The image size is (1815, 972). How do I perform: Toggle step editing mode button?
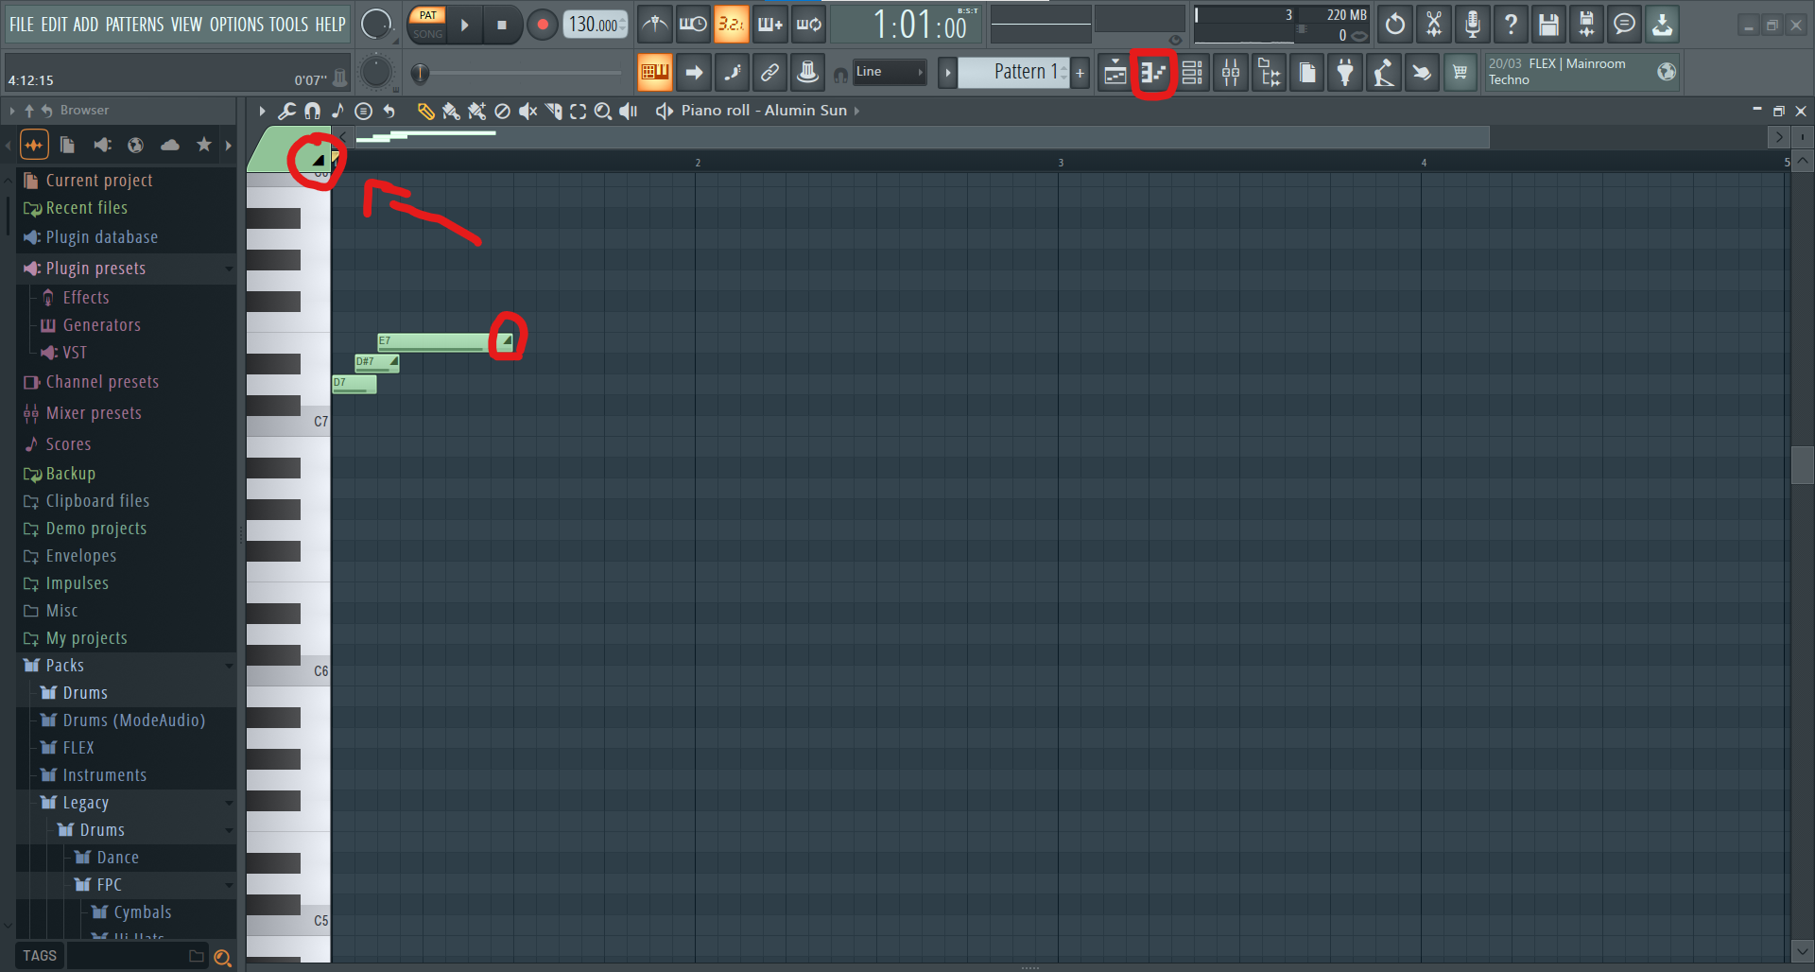click(731, 72)
